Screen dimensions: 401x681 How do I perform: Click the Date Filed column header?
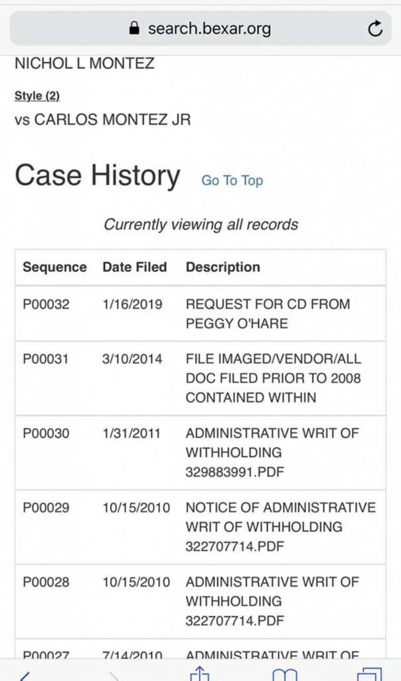pos(134,267)
